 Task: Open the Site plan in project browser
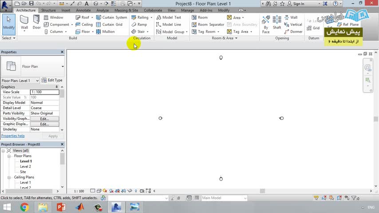pos(23,172)
